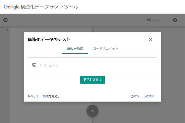
Task: Click the テストを実行 button
Action: (x=92, y=80)
